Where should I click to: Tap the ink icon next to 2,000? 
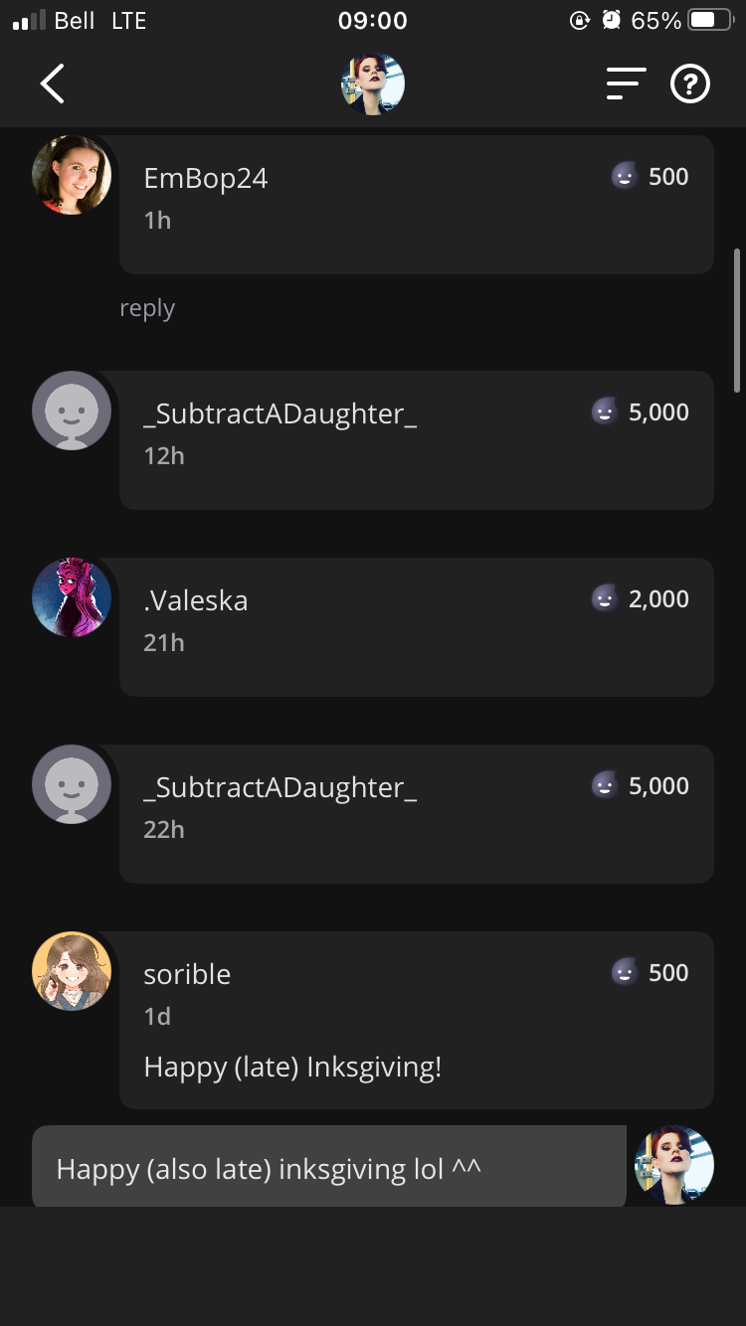point(604,598)
